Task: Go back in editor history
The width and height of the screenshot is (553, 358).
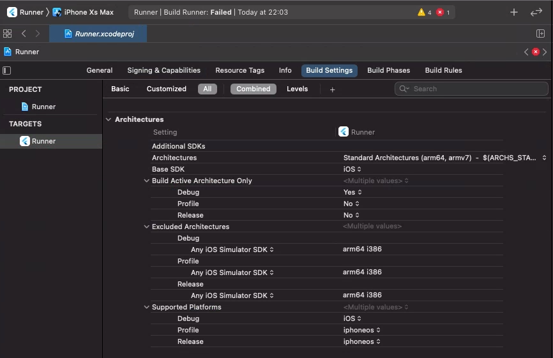Action: (24, 33)
